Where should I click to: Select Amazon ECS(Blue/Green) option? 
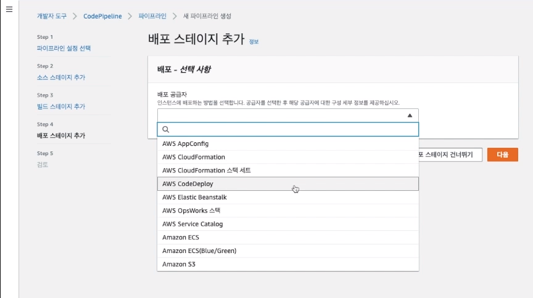288,251
